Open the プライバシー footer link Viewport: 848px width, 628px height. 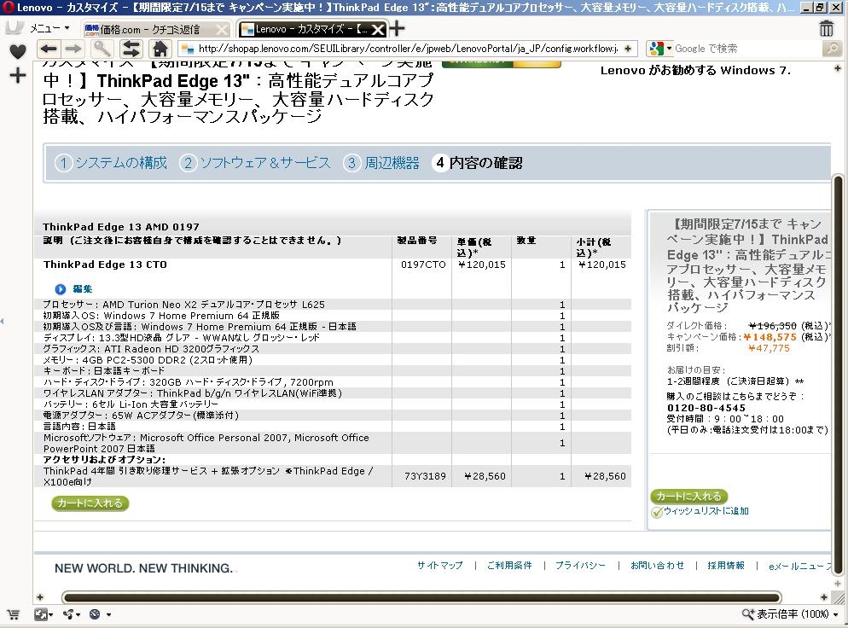580,565
